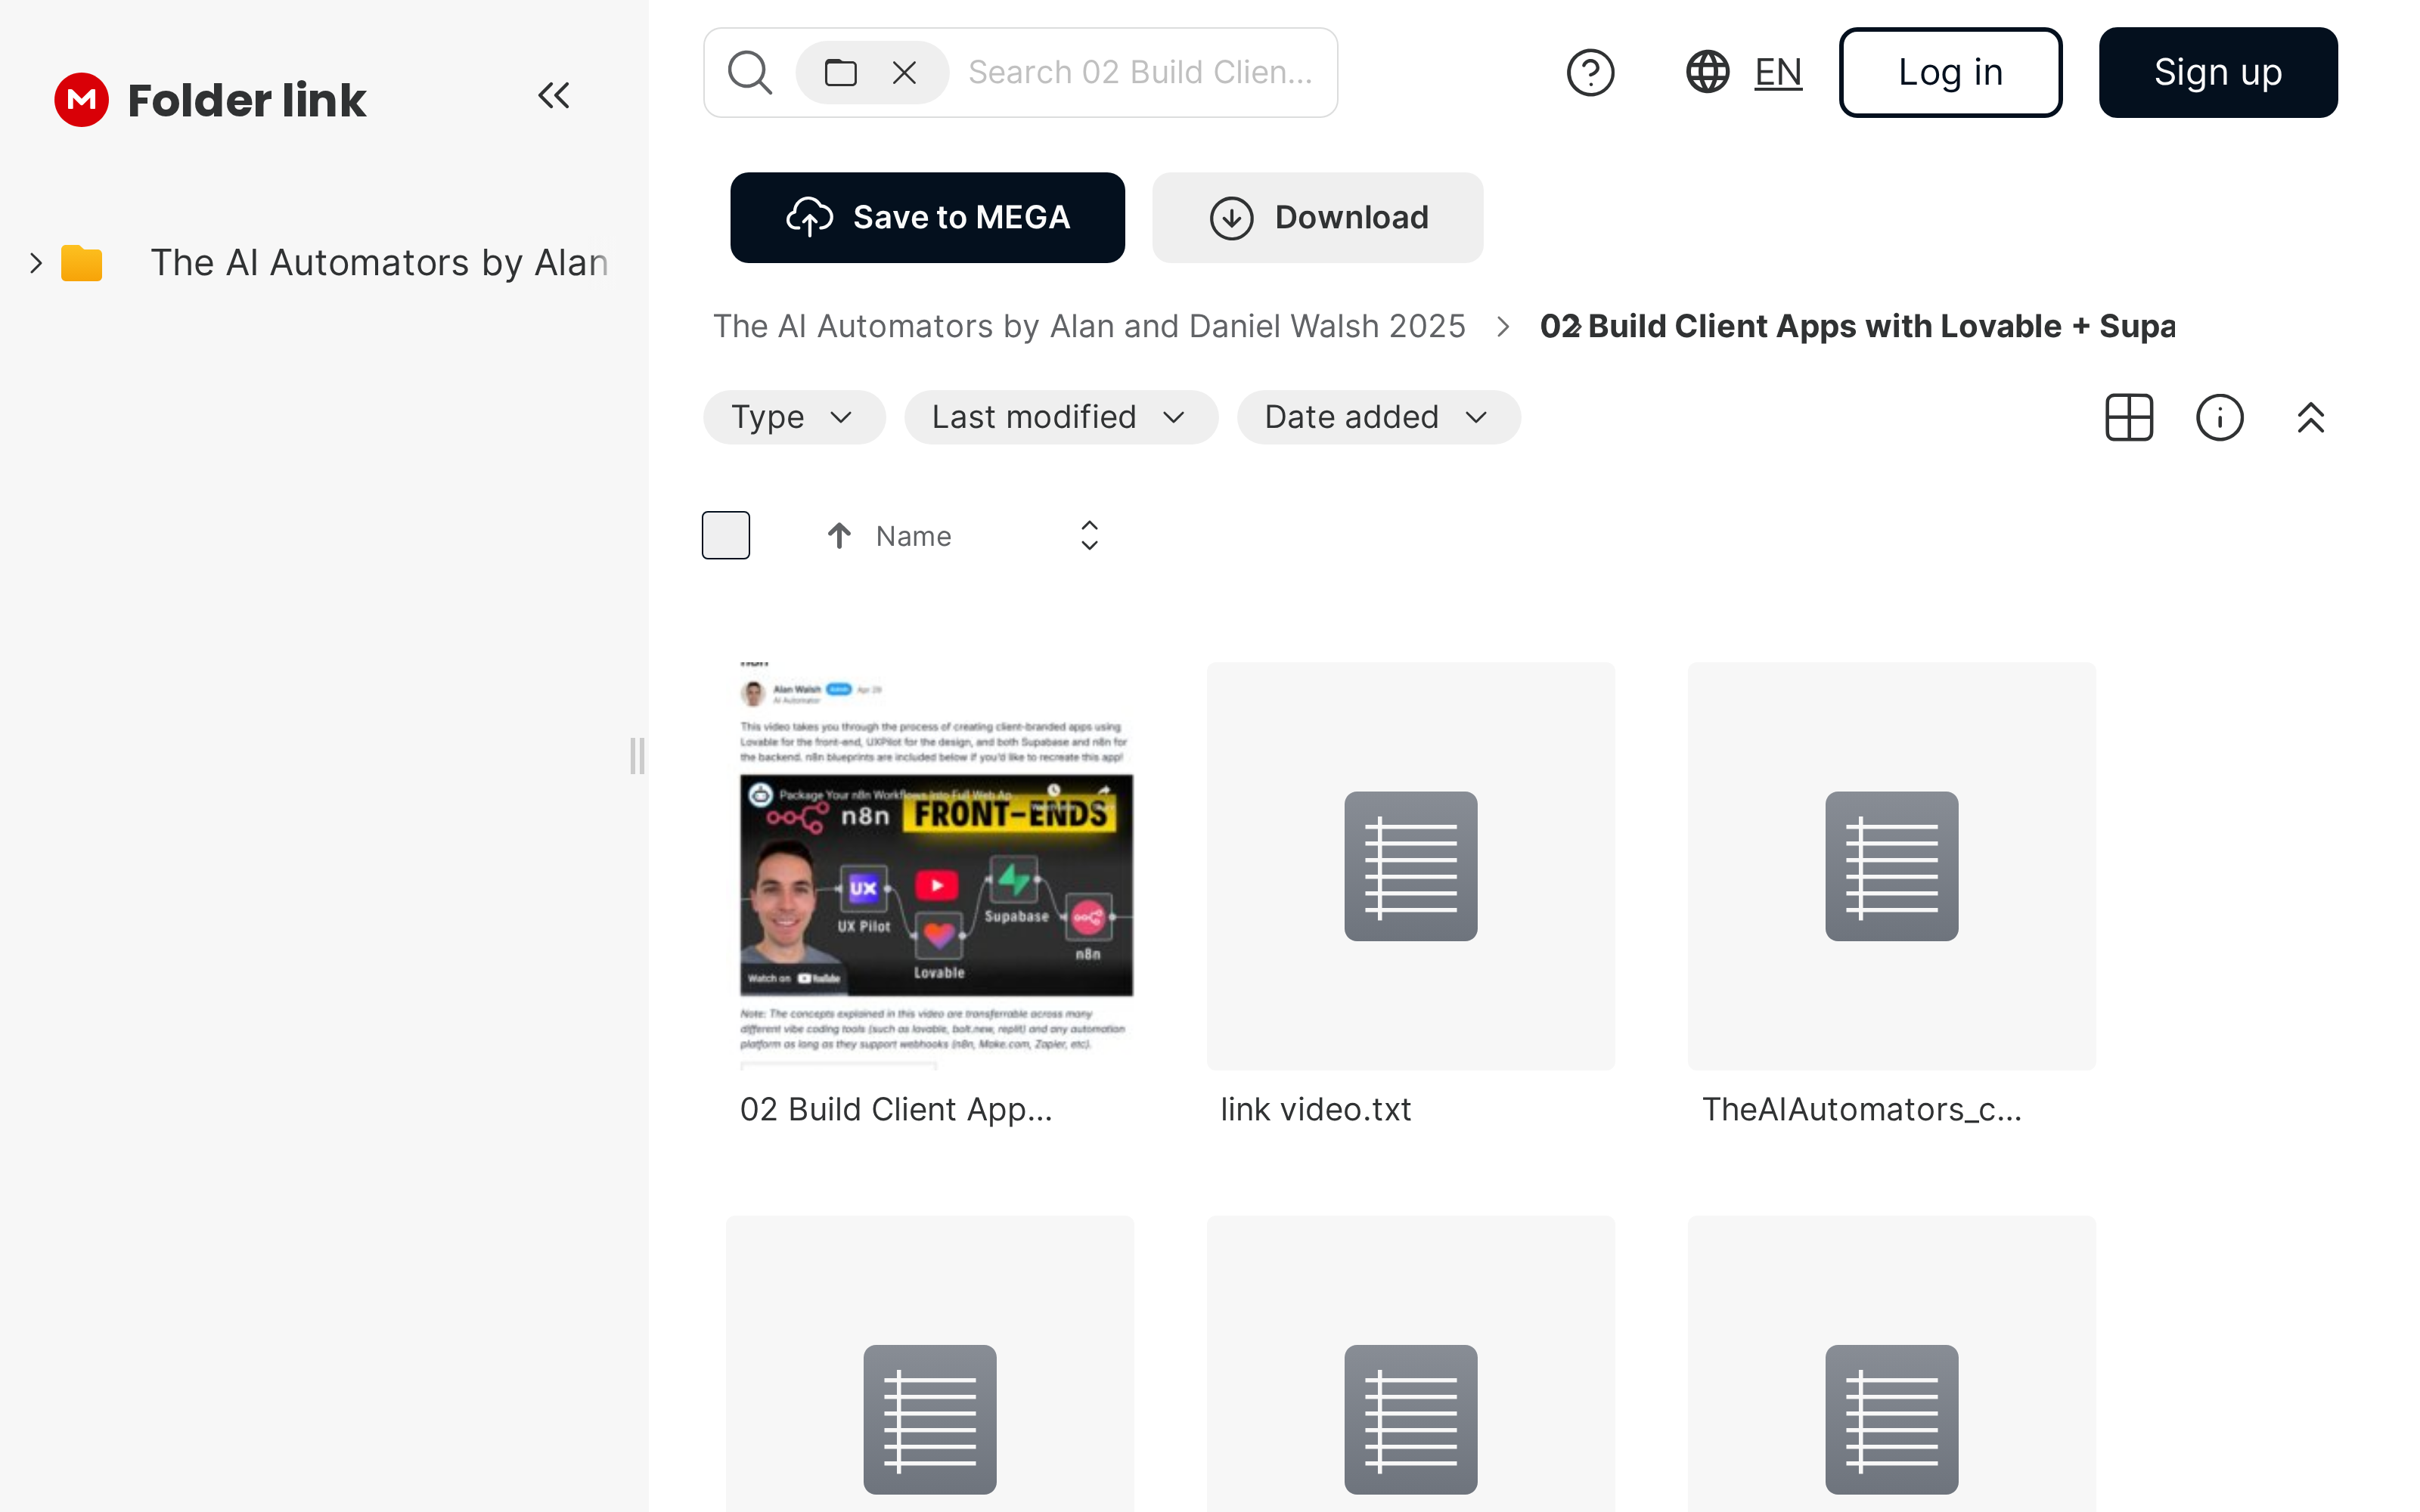This screenshot has width=2420, height=1512.
Task: Open the TheAIAutomators_c... file icon
Action: tap(1891, 866)
